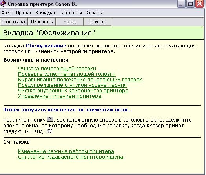Click heading Возможности настройки
Viewport: 206px width, 175px height.
36,60
